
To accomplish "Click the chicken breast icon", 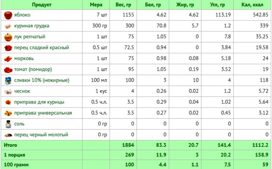I will [x=8, y=26].
